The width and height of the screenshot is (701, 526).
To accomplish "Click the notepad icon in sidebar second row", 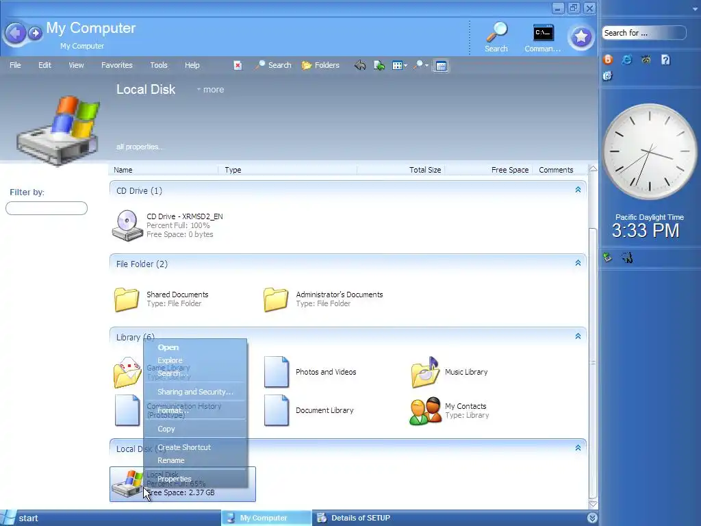I will tap(608, 76).
